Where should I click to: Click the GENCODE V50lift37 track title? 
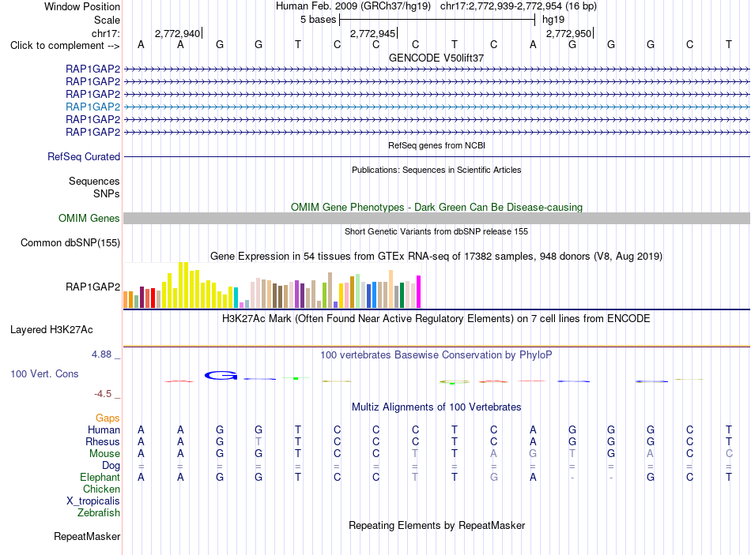pos(436,58)
